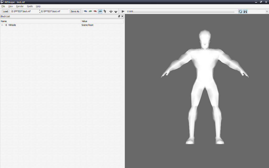Viewport: 269px width, 168px height.
Task: Click the spinner arrows between file paths
Action: (x=40, y=11)
